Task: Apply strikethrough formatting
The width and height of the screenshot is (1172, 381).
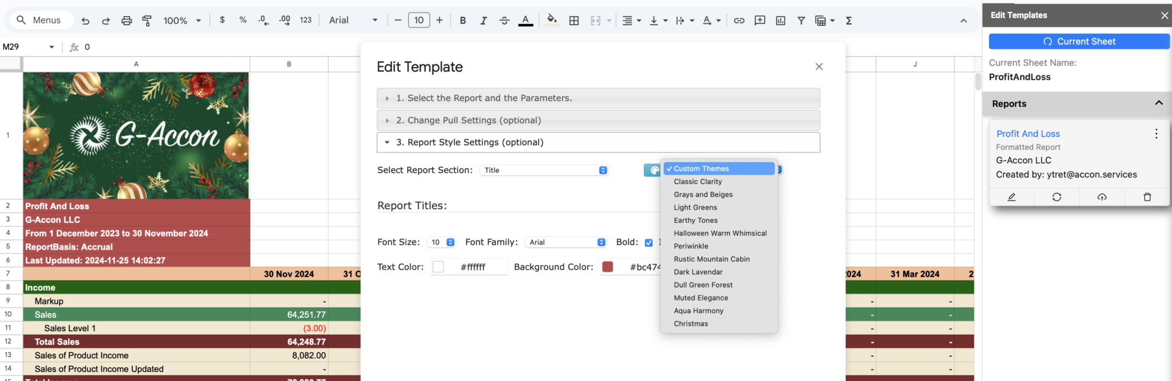Action: pyautogui.click(x=504, y=21)
